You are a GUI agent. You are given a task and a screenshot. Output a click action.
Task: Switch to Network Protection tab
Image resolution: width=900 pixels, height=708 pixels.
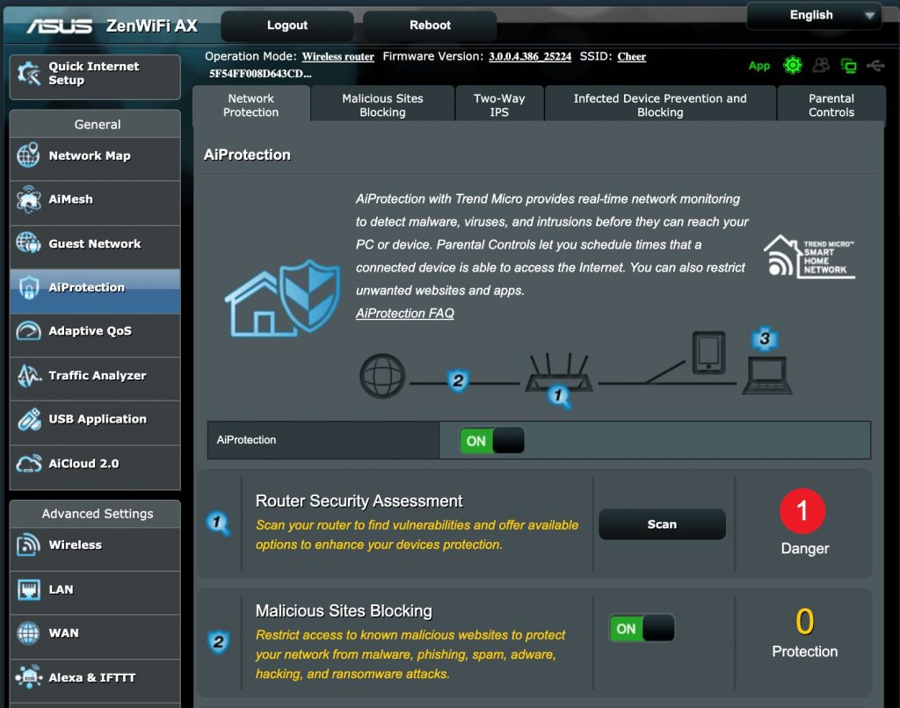coord(250,105)
